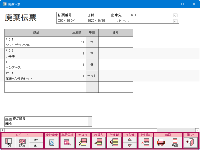
Task: Open the 一覧 list layout view
Action: 8,143
